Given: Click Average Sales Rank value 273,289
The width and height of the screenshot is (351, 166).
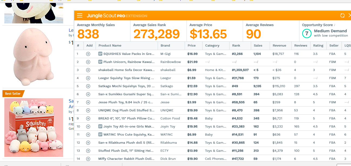Looking at the screenshot, I should (156, 34).
